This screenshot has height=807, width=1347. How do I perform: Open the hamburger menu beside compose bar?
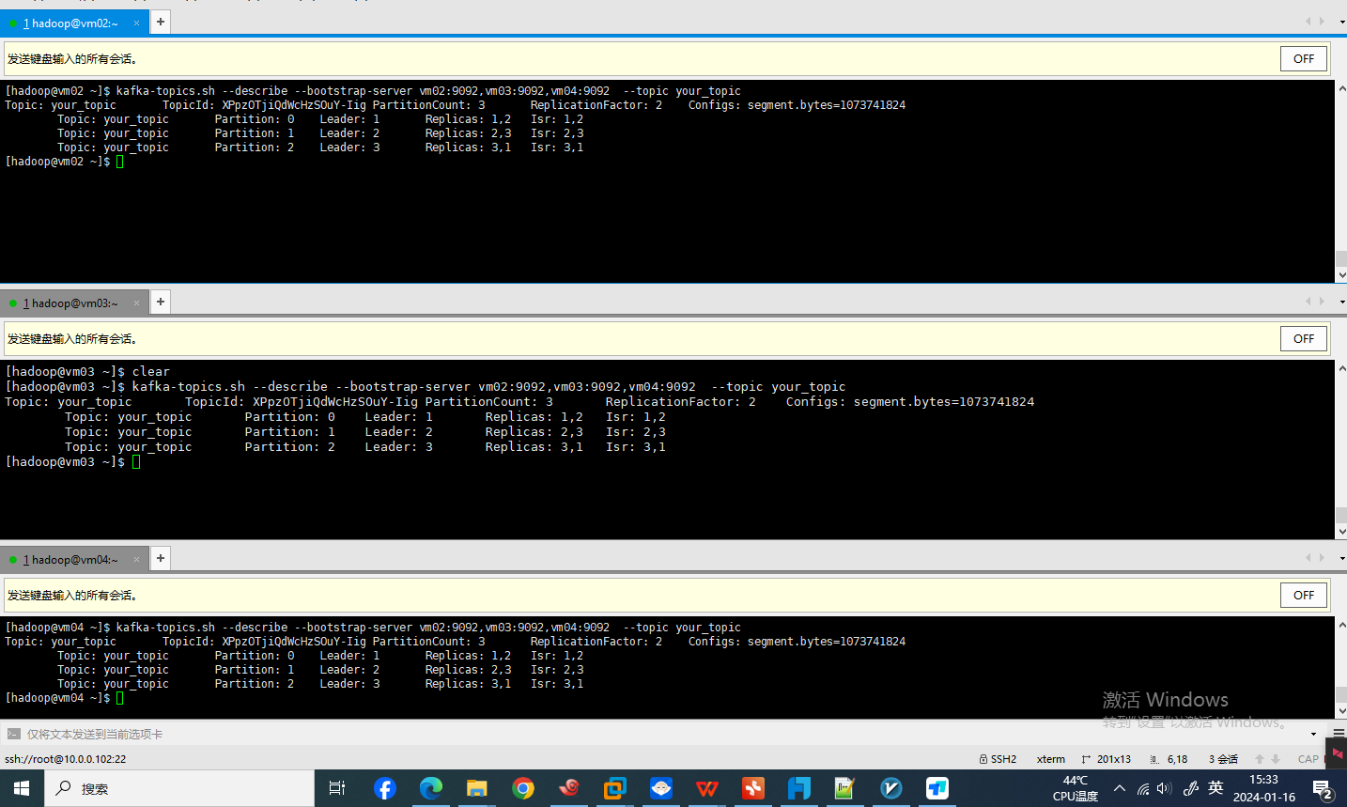tap(1339, 733)
